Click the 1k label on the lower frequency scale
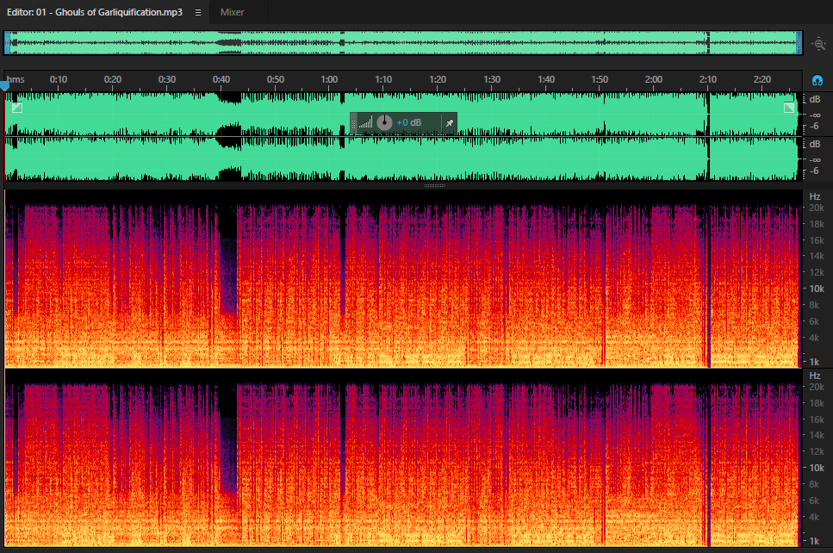 [814, 541]
